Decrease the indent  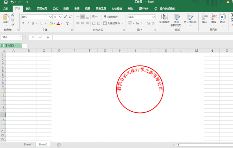(94, 23)
